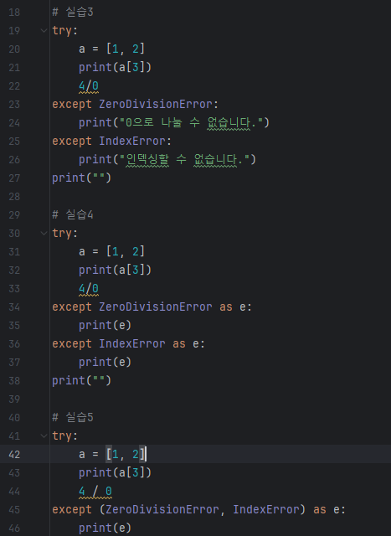
Task: Click 'print("")' on line 27
Action: tap(81, 178)
